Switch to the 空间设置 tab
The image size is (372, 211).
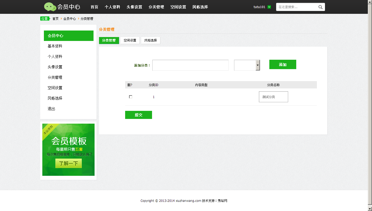tap(130, 40)
